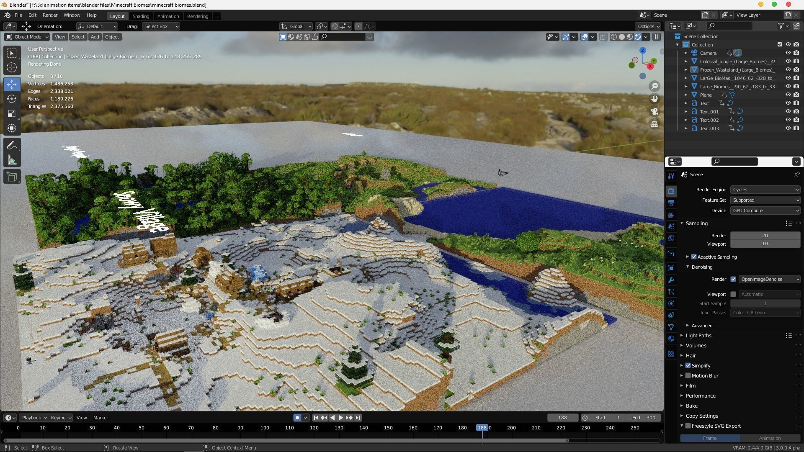Switch to the Shading workspace tab
The height and width of the screenshot is (452, 804).
tap(141, 16)
